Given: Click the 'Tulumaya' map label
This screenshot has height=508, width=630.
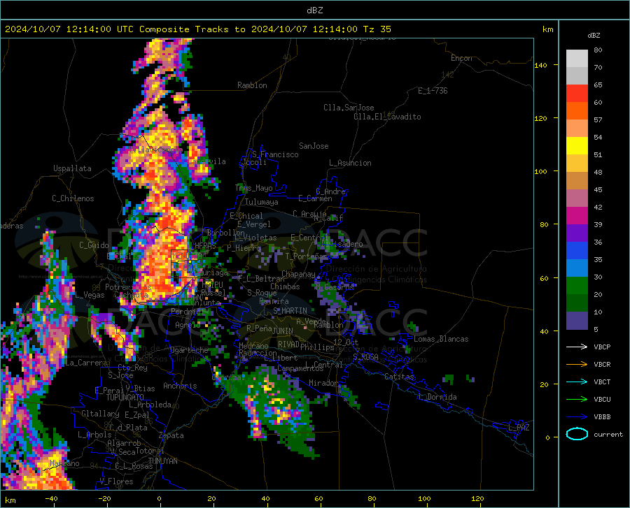Looking at the screenshot, I should pos(262,202).
